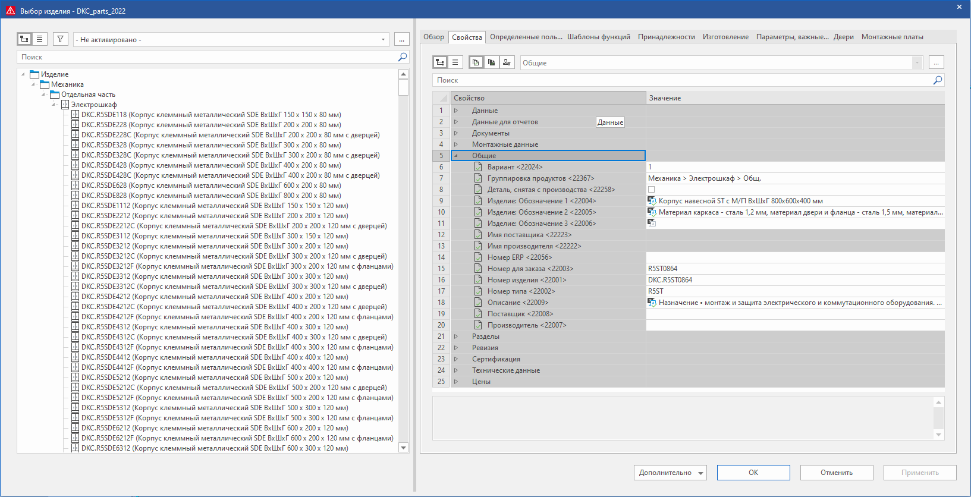Screen dimensions: 971x497
Task: Click the filter funnel icon
Action: pyautogui.click(x=60, y=39)
